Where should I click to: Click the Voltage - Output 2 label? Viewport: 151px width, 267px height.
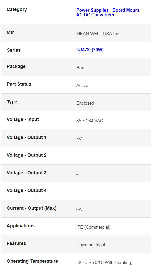point(27,155)
